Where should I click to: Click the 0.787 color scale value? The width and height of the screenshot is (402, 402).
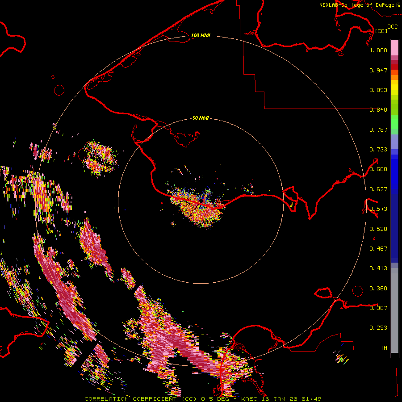click(378, 130)
